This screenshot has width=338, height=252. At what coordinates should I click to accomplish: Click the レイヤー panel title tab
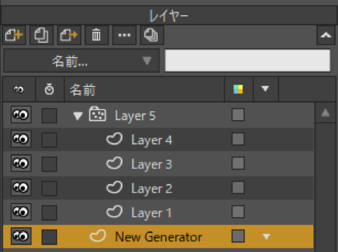click(x=168, y=16)
